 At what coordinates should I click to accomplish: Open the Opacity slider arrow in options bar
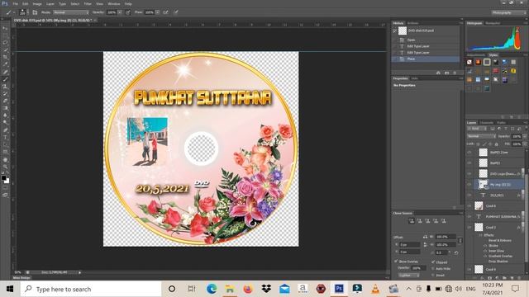point(120,12)
